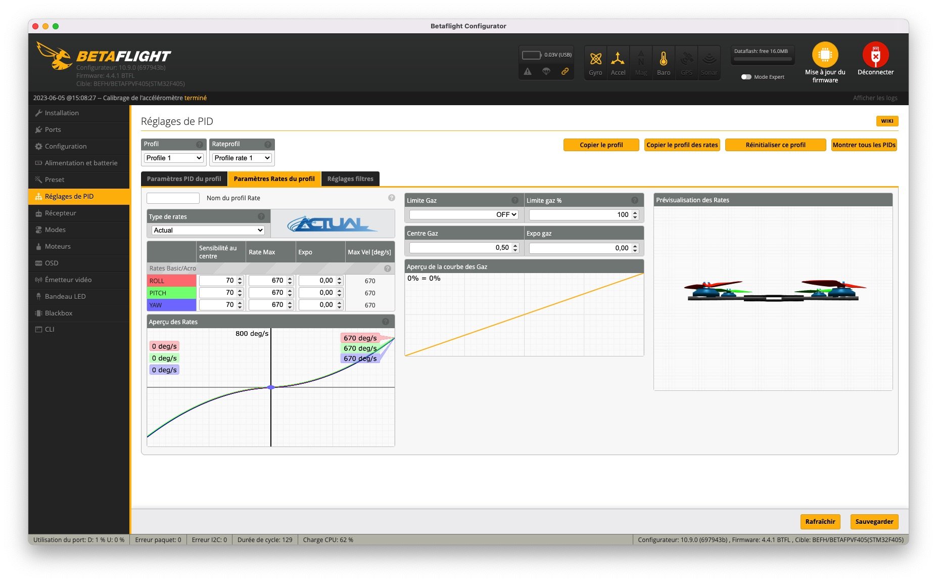
Task: Open help icon next to Rateprofil
Action: coord(268,144)
